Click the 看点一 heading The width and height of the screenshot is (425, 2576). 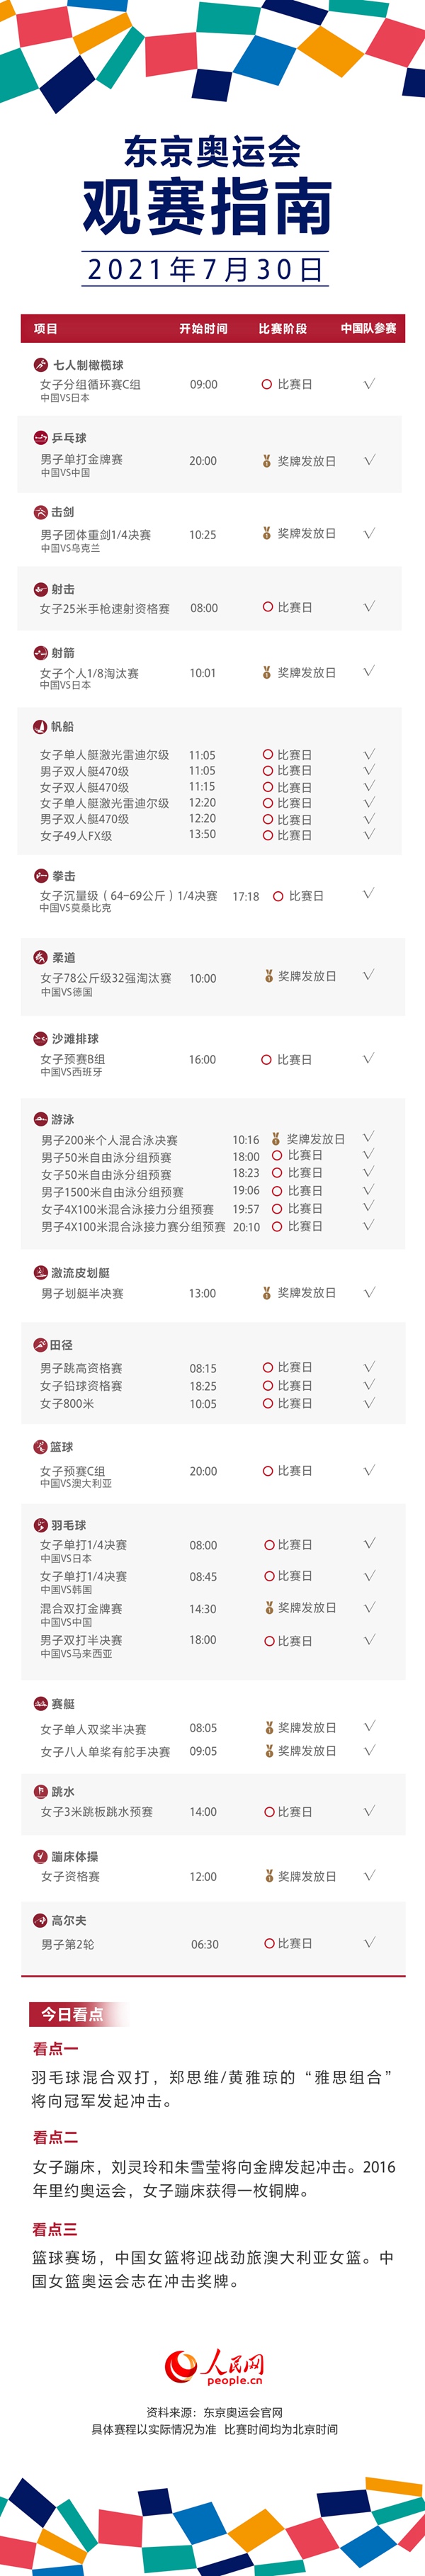point(56,2049)
